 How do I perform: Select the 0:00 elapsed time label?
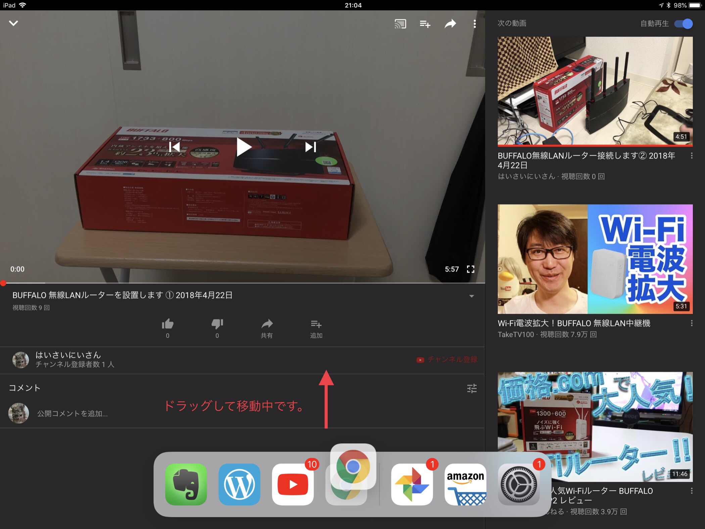(x=17, y=269)
